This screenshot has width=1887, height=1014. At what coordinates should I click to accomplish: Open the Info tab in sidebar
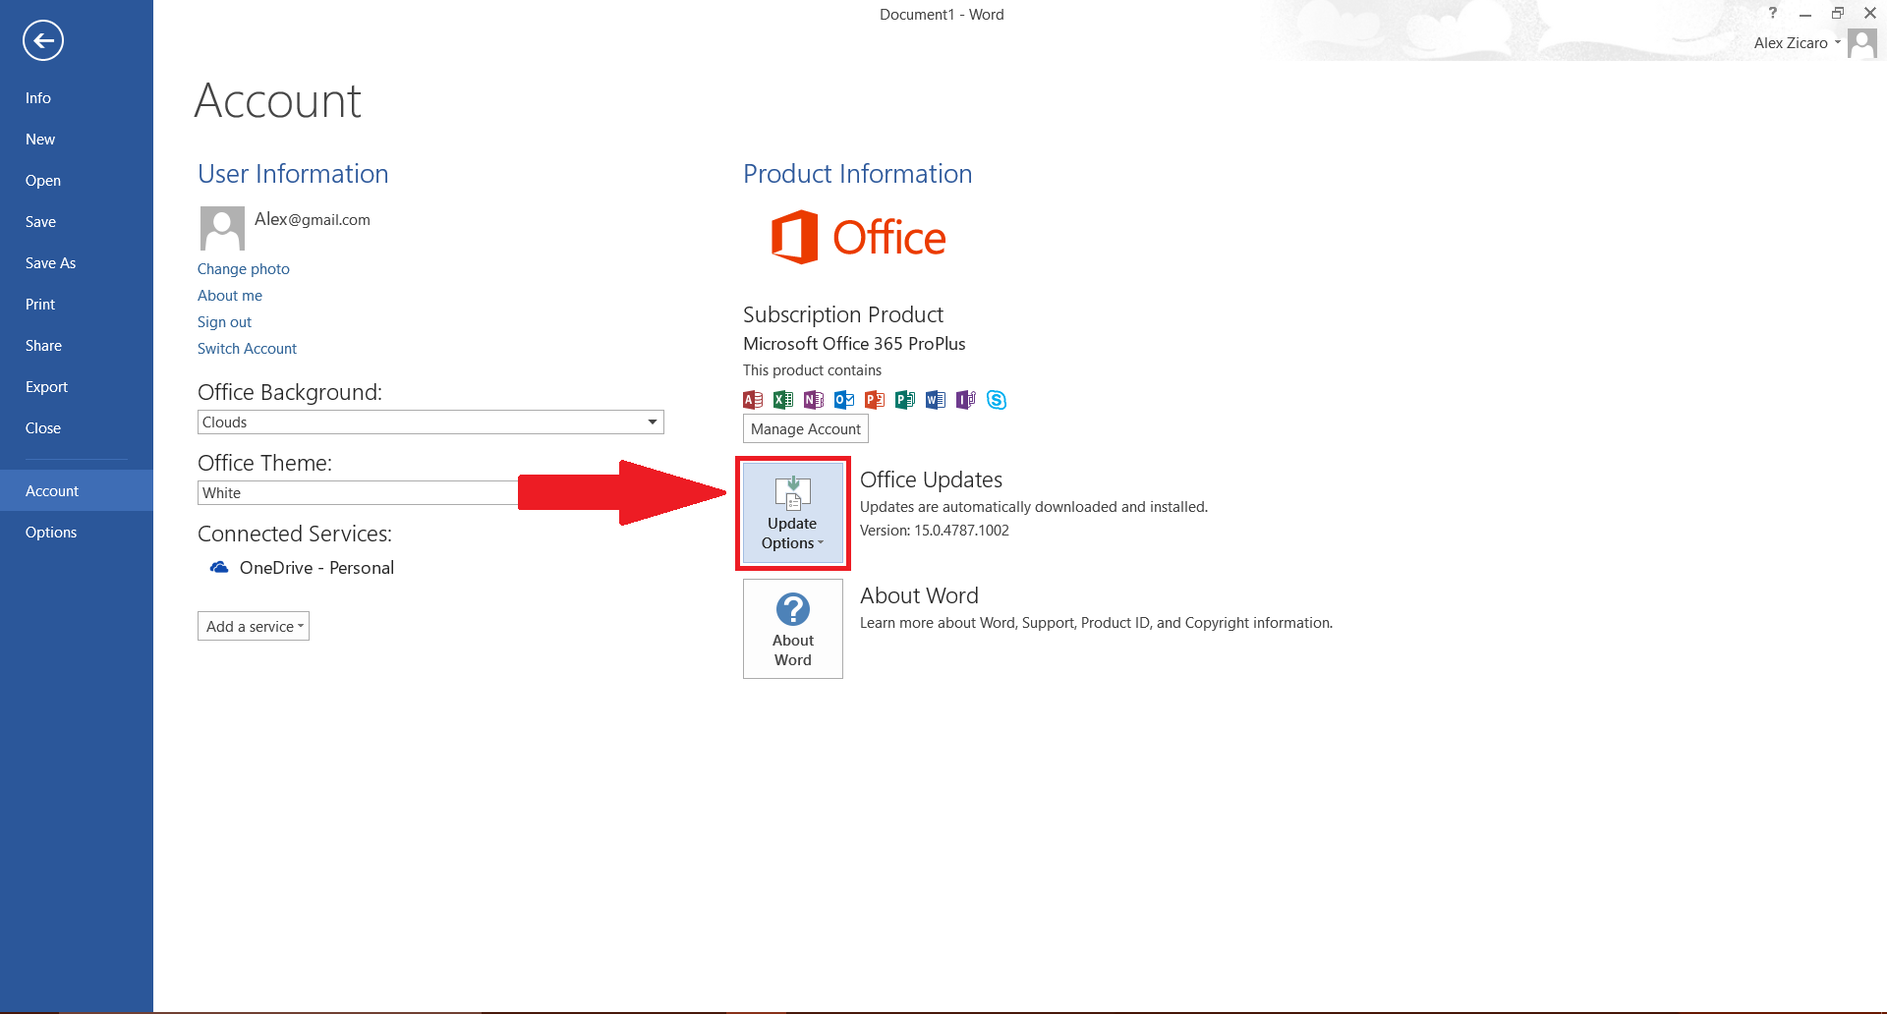[x=77, y=98]
